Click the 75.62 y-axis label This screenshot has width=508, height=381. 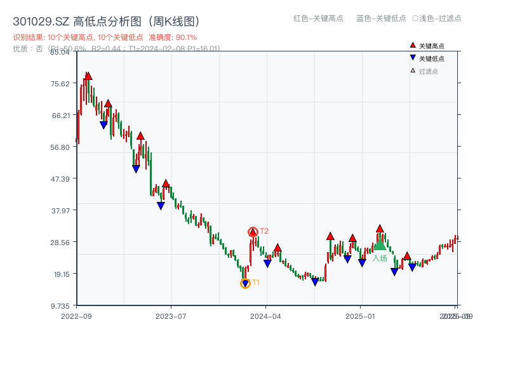(60, 84)
